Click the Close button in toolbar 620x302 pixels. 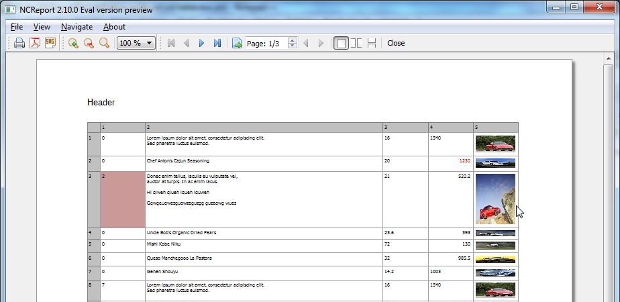[396, 43]
